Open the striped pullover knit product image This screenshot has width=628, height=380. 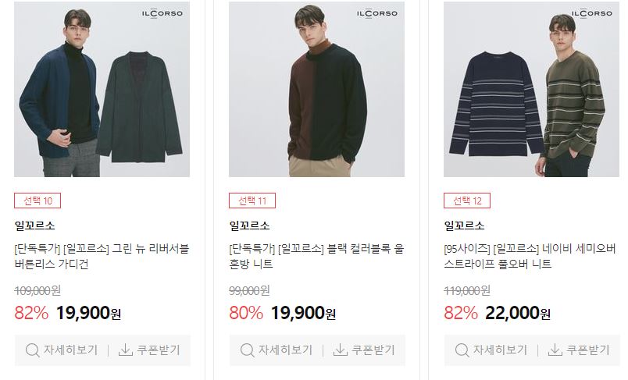point(531,89)
